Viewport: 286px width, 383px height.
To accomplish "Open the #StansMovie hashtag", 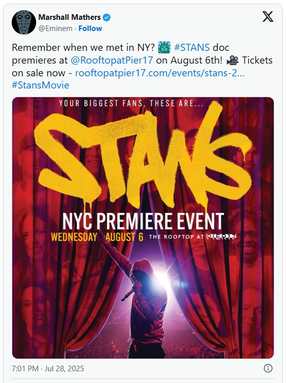I will (x=41, y=85).
